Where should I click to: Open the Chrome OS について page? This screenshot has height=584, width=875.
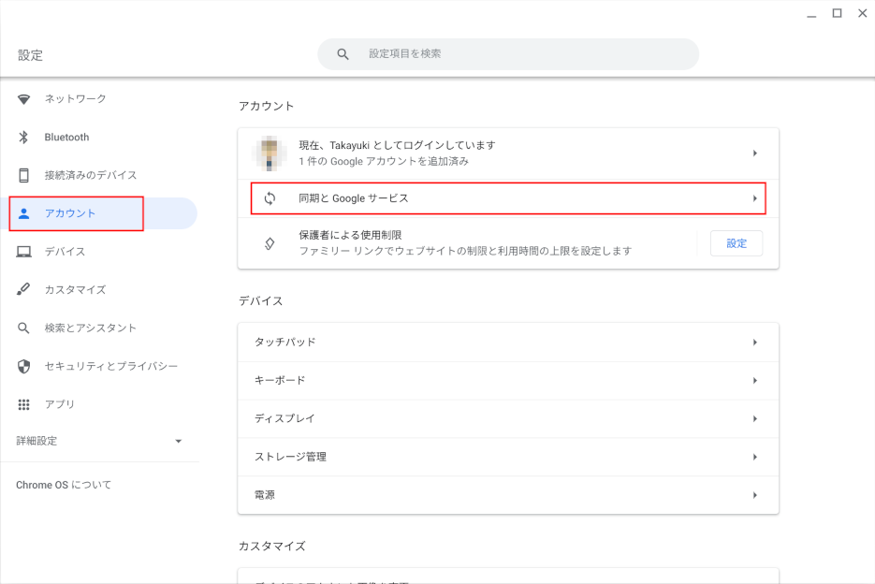pyautogui.click(x=64, y=485)
